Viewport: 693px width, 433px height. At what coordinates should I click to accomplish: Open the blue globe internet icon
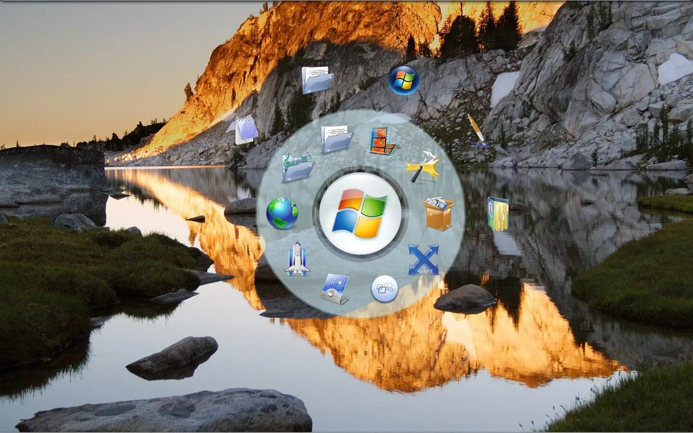[x=282, y=213]
